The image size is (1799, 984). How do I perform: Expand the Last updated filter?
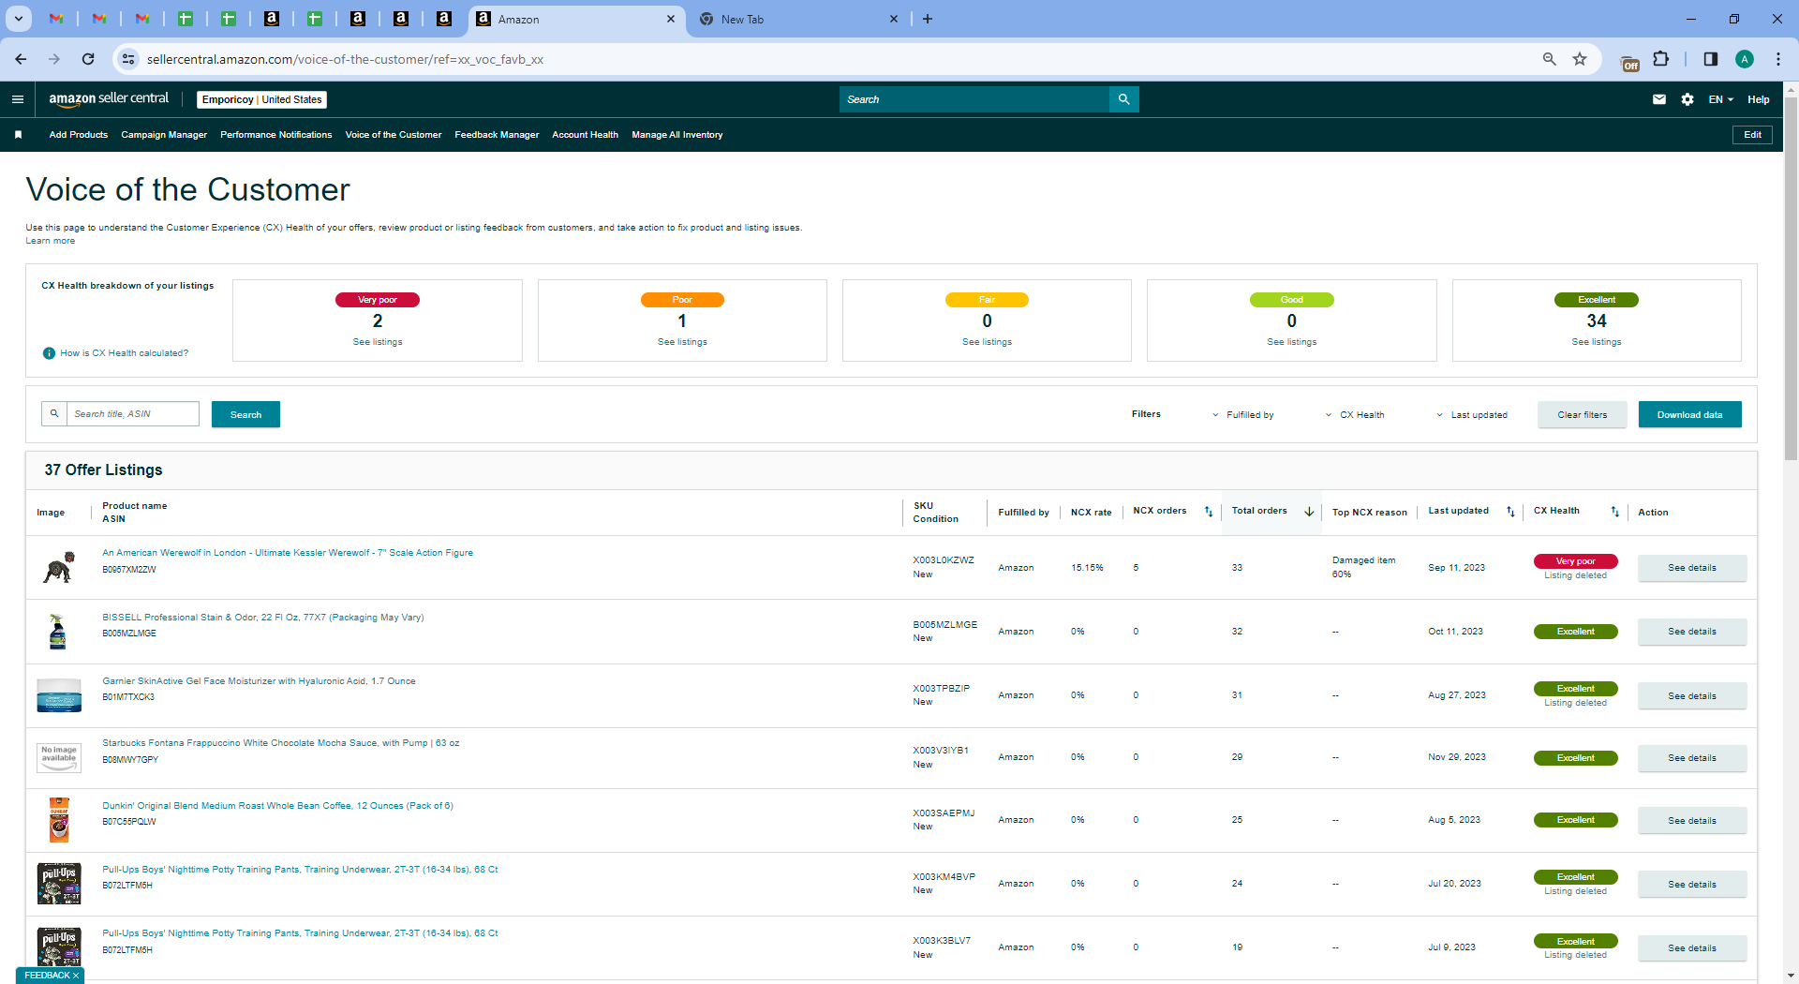(x=1472, y=415)
